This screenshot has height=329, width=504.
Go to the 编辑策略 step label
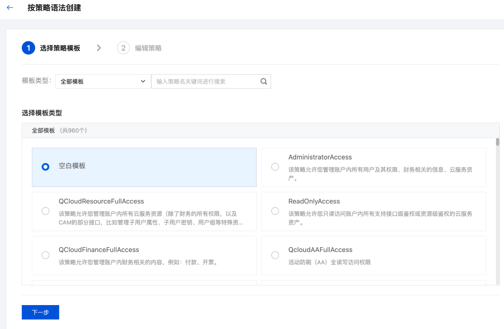[148, 48]
